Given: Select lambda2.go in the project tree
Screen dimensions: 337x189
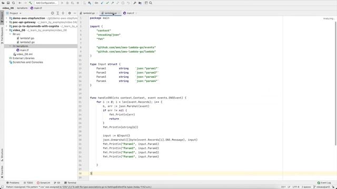Looking at the screenshot, I should (x=27, y=42).
